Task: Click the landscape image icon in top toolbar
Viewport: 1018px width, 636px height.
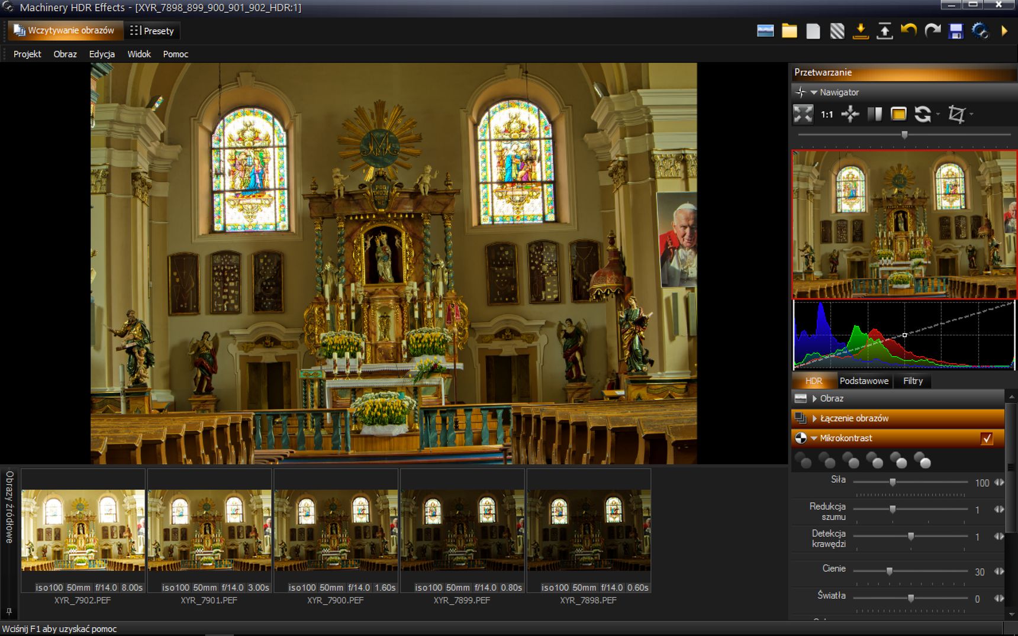Action: 765,31
